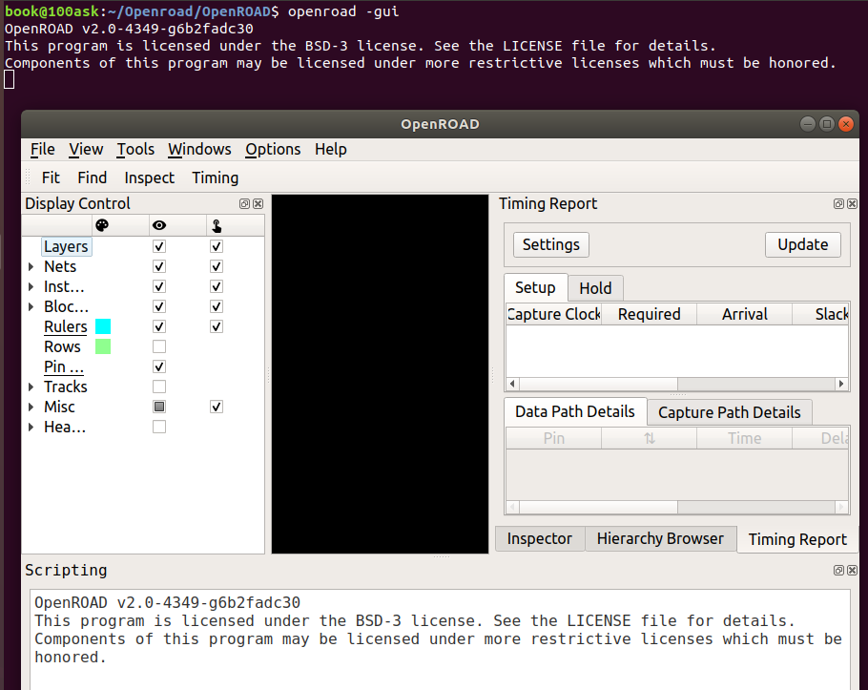The width and height of the screenshot is (868, 690).
Task: Switch to the Hierarchy Browser tab
Action: [660, 539]
